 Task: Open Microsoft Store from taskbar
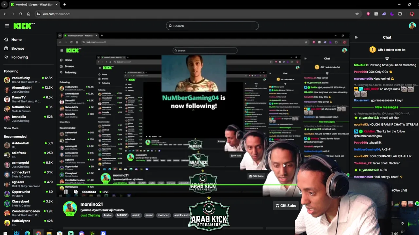[60, 233]
